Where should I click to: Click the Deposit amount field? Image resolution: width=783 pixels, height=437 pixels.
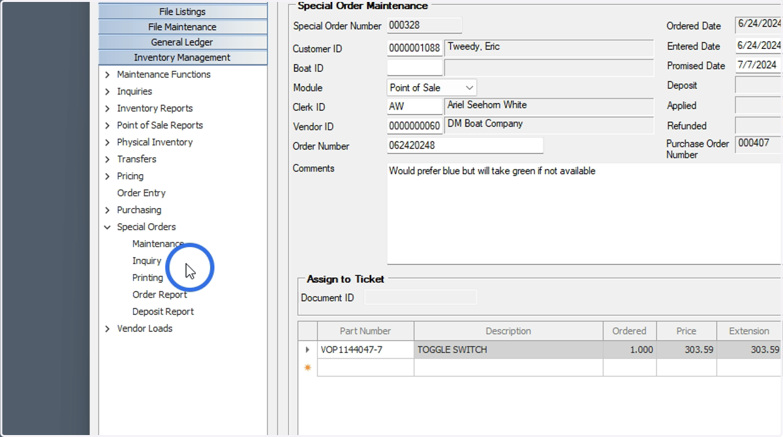pos(759,85)
